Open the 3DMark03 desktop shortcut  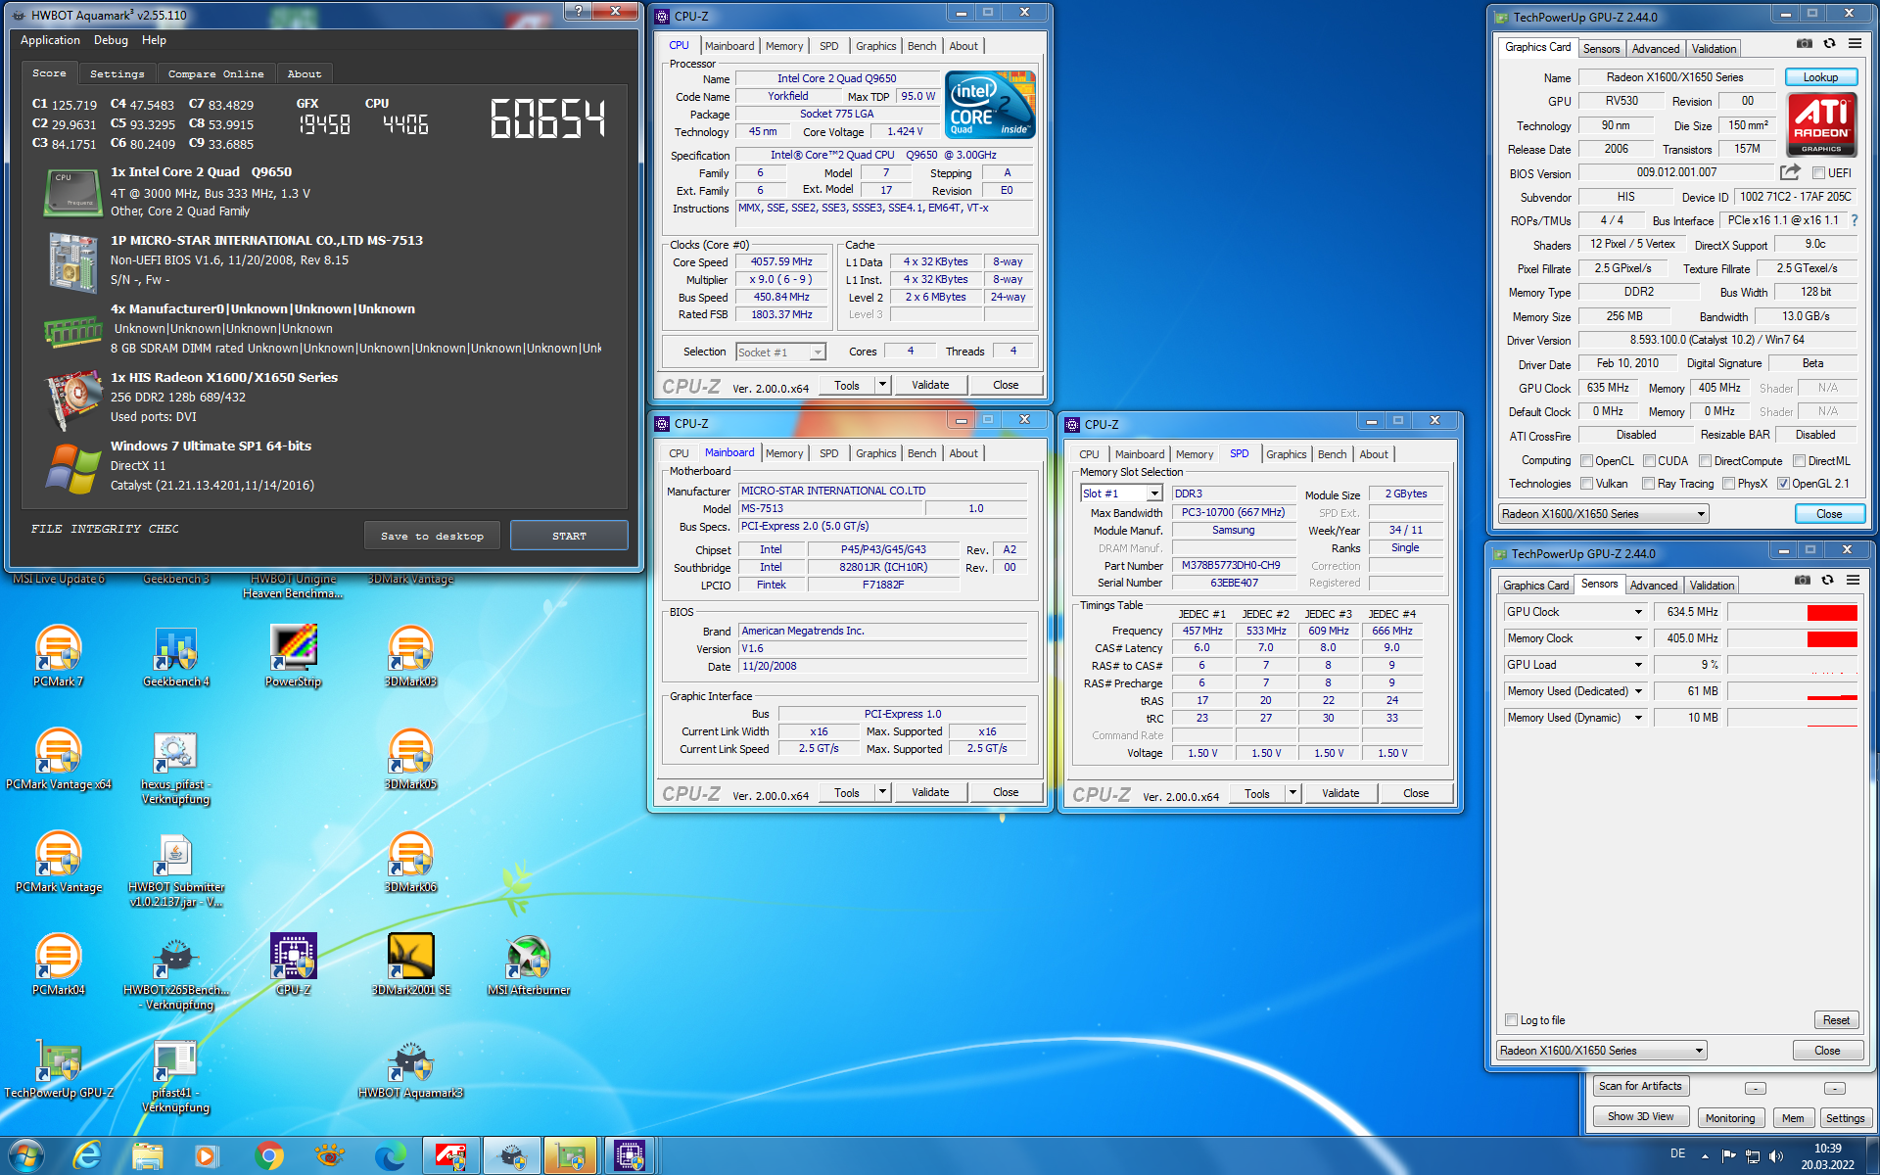coord(410,656)
